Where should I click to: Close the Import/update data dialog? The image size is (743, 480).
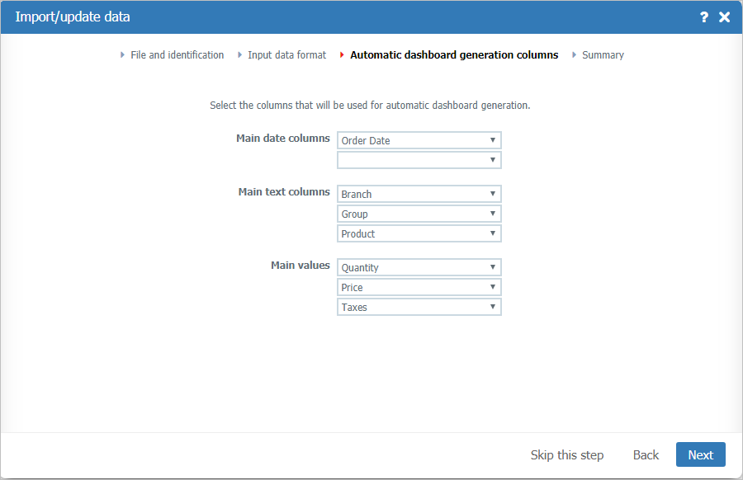click(724, 16)
